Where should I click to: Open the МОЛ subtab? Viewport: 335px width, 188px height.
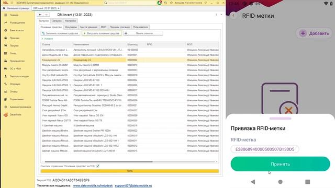(x=104, y=27)
